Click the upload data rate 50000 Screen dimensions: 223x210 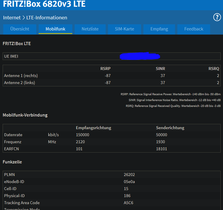click(162, 135)
